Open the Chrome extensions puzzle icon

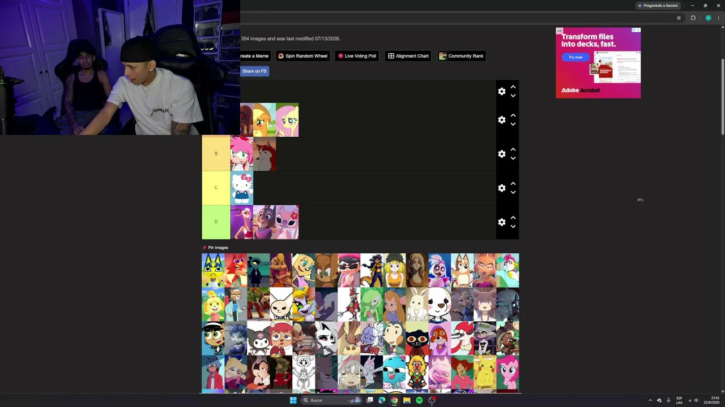(693, 18)
